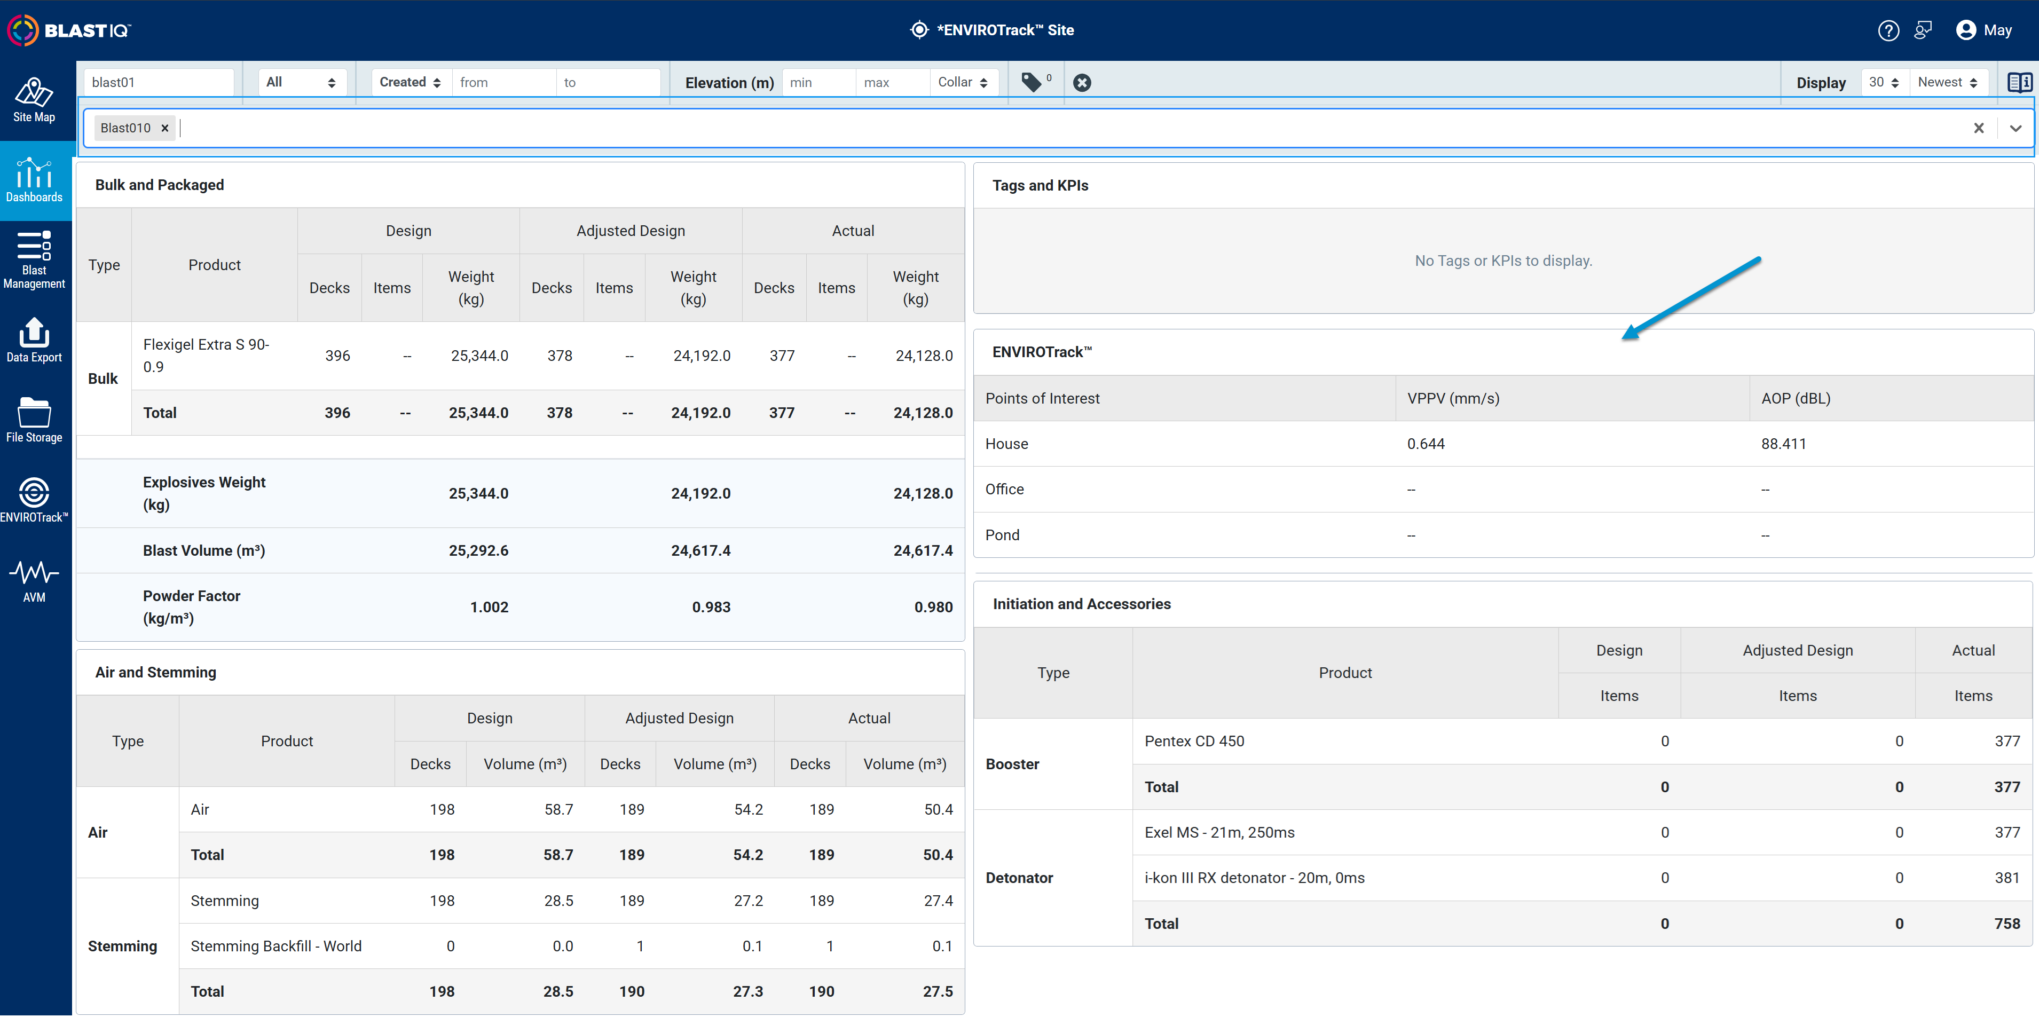The height and width of the screenshot is (1017, 2039).
Task: Click the Flexigel Extra S 90-0.9 product
Action: 206,356
